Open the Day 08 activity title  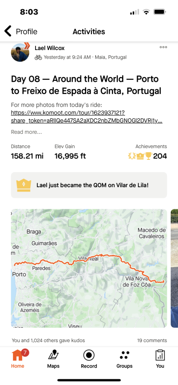(86, 85)
